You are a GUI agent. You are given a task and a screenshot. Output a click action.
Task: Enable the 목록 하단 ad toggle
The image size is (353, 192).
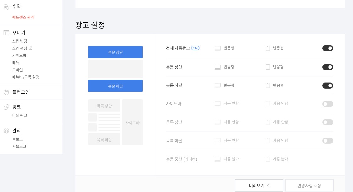point(328,141)
